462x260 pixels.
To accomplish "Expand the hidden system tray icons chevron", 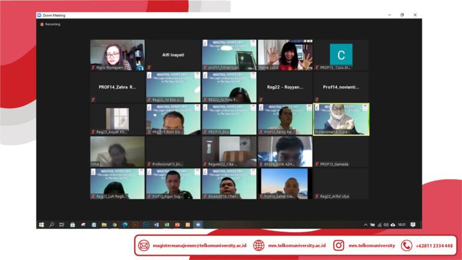I will (366, 224).
